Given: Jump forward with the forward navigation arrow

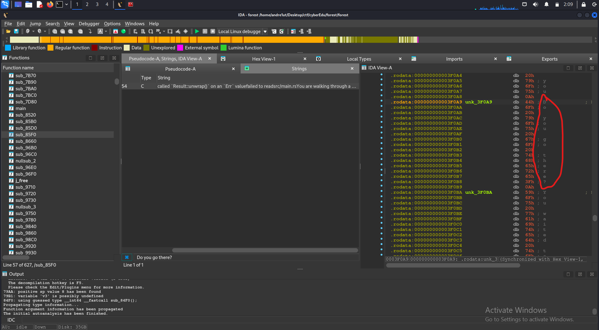Looking at the screenshot, I should 39,31.
